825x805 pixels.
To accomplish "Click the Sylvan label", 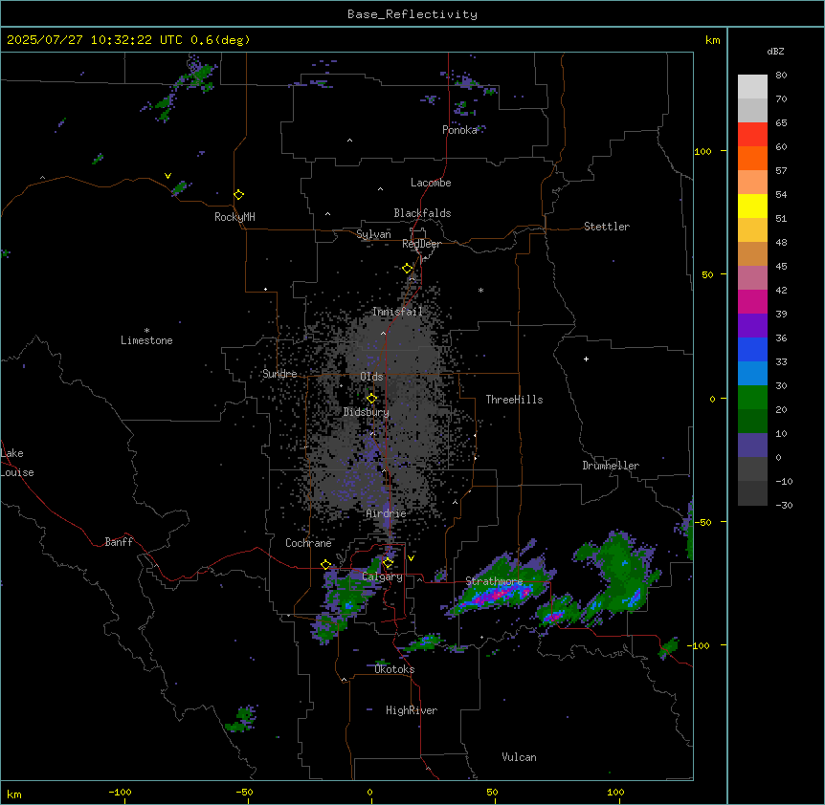I will (x=373, y=234).
